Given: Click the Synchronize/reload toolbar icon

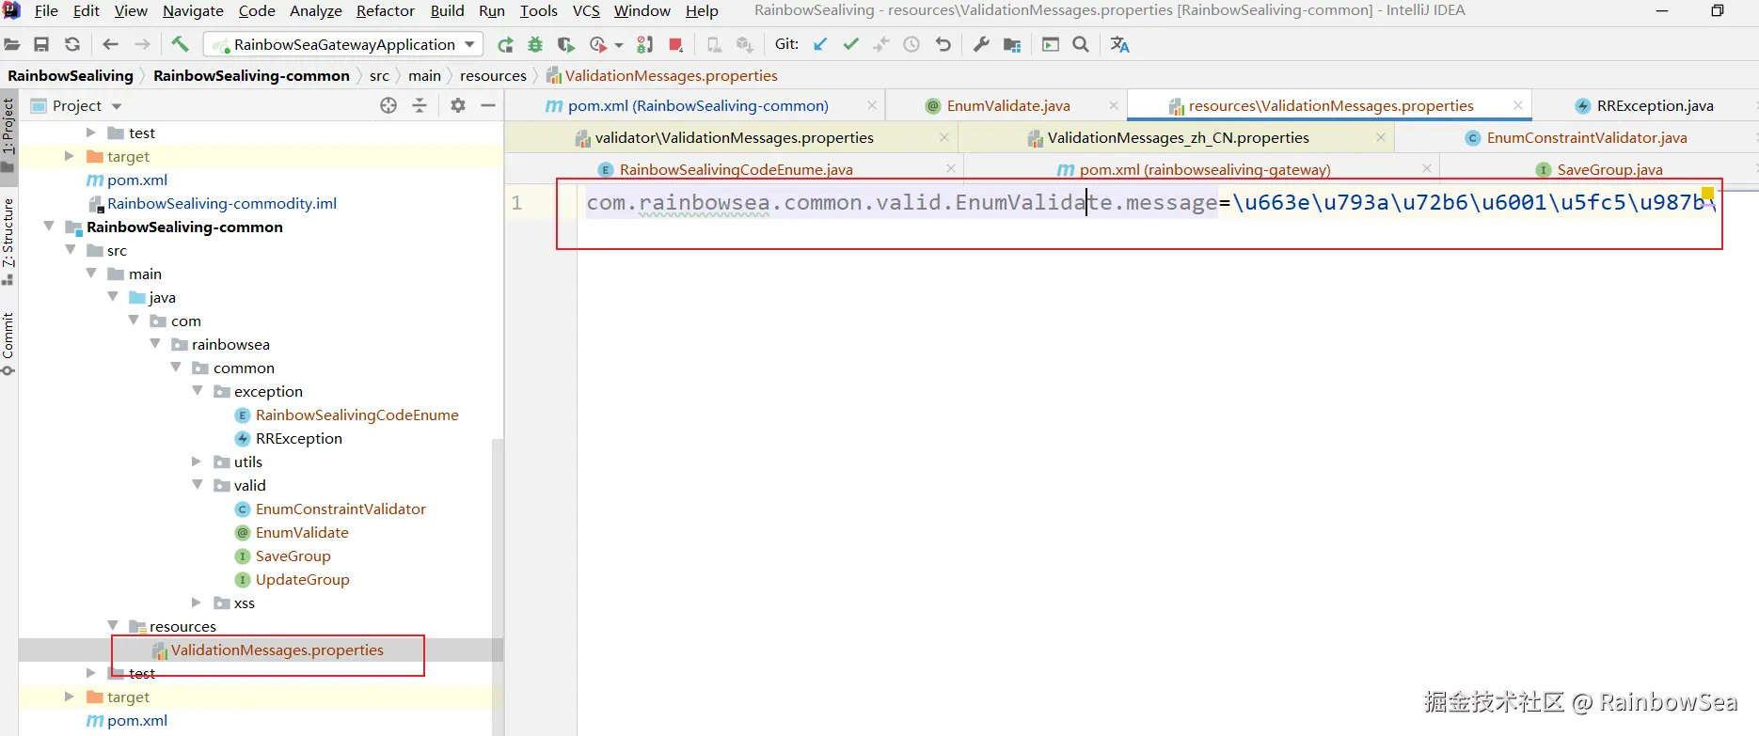Looking at the screenshot, I should point(72,44).
